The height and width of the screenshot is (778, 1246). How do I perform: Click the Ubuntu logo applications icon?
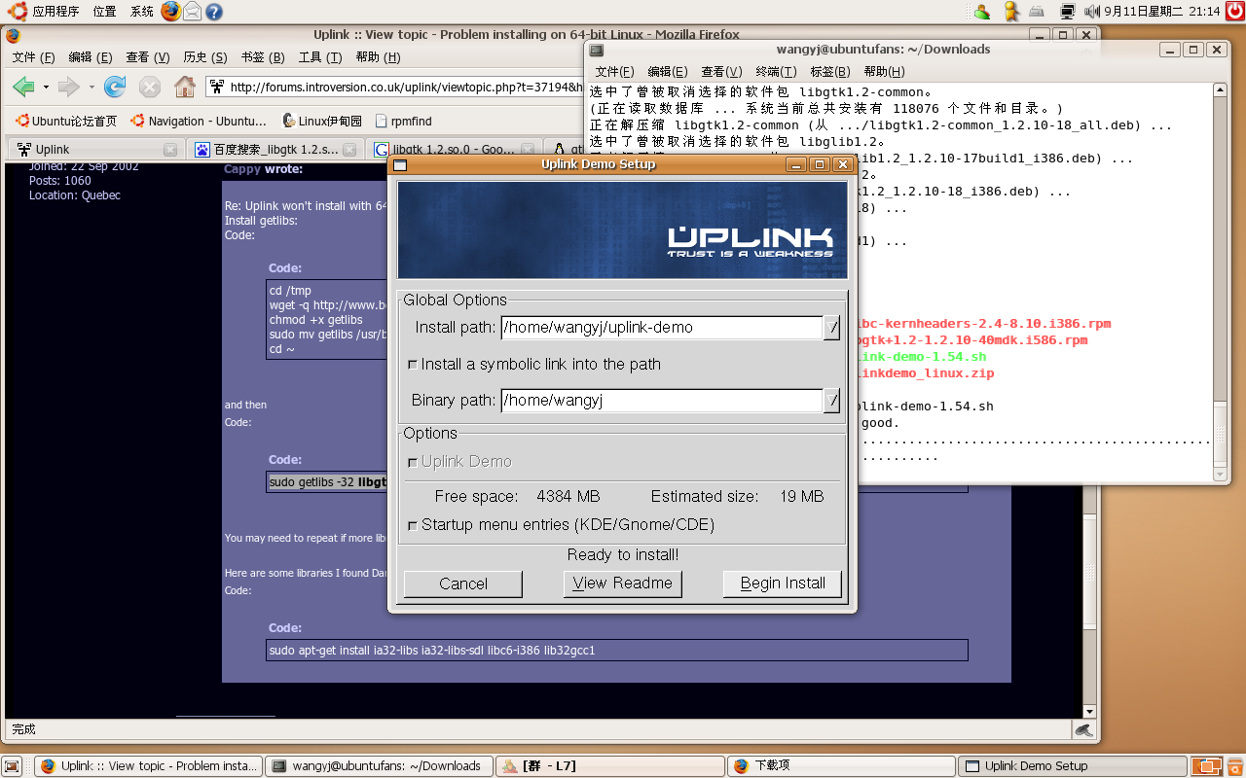(x=16, y=12)
